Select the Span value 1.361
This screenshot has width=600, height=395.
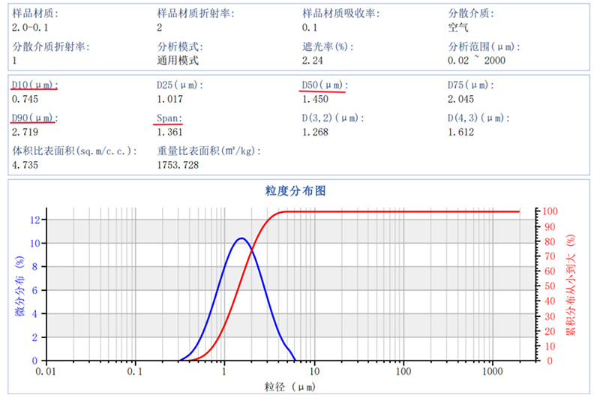(x=169, y=132)
